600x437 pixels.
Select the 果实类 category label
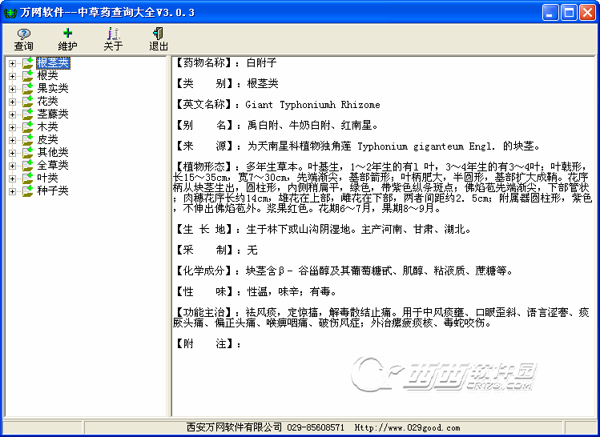click(x=53, y=89)
